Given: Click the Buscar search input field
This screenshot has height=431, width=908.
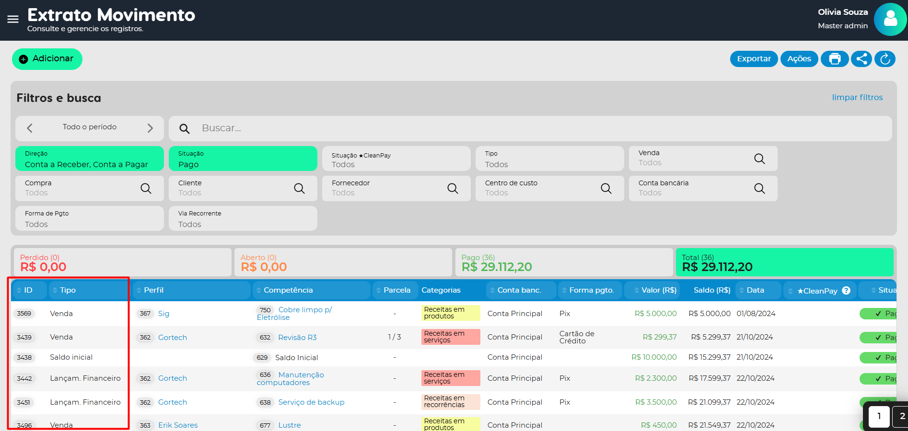Looking at the screenshot, I should (x=527, y=128).
